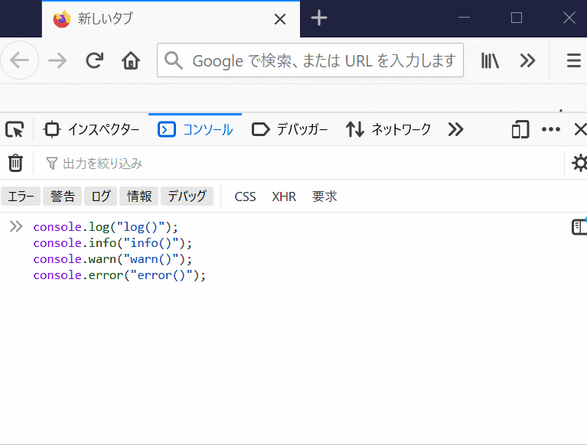Focus the 出力を絞り込み filter field

pos(299,163)
